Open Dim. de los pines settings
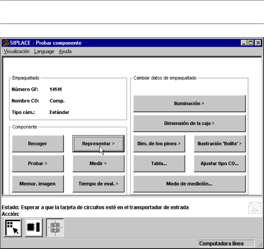This screenshot has width=264, height=249. tap(159, 144)
